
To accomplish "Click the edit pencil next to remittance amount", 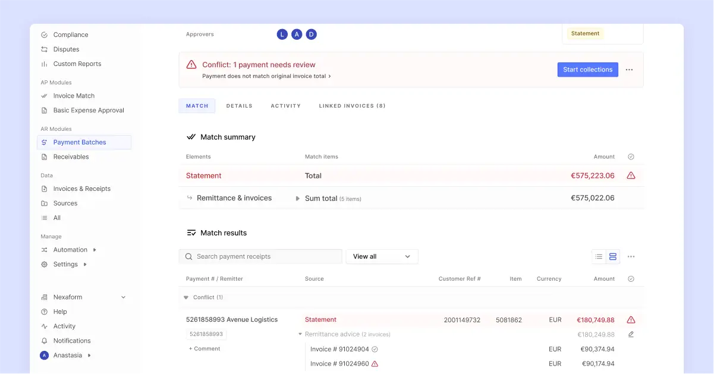I will [x=631, y=334].
